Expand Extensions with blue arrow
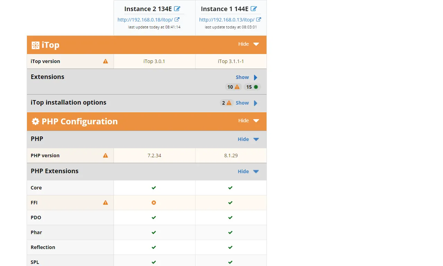The height and width of the screenshot is (266, 443). click(x=256, y=77)
